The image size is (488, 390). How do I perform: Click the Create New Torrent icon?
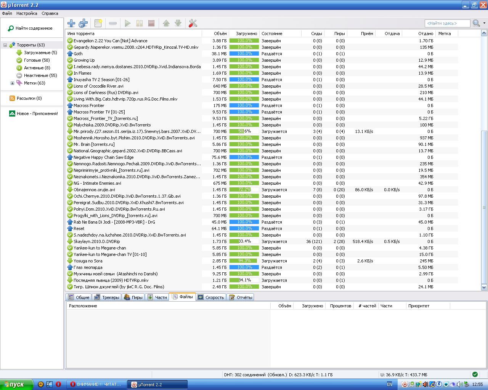click(x=98, y=23)
